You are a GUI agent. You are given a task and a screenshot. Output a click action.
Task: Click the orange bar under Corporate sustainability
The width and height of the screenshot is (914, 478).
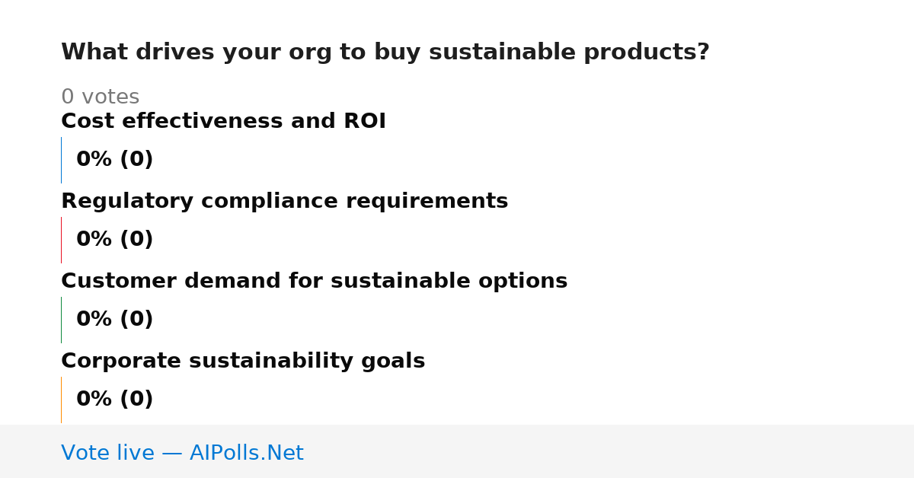[x=61, y=400]
